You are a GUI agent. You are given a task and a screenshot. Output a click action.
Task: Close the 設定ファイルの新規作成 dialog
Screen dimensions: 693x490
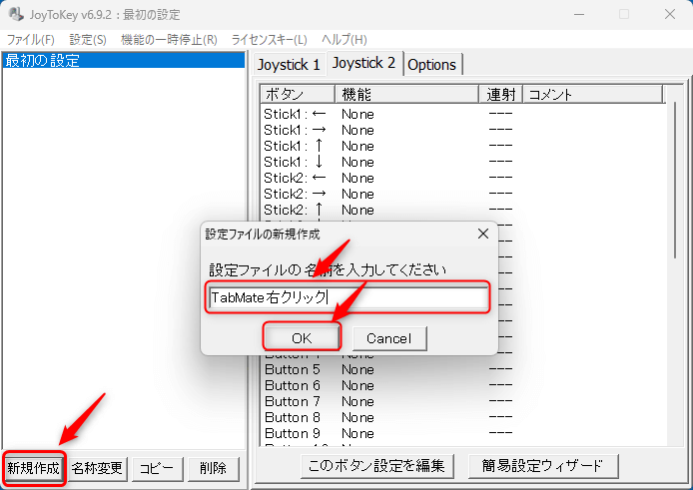482,234
